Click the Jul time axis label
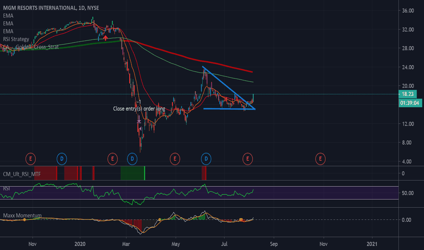 coord(224,244)
